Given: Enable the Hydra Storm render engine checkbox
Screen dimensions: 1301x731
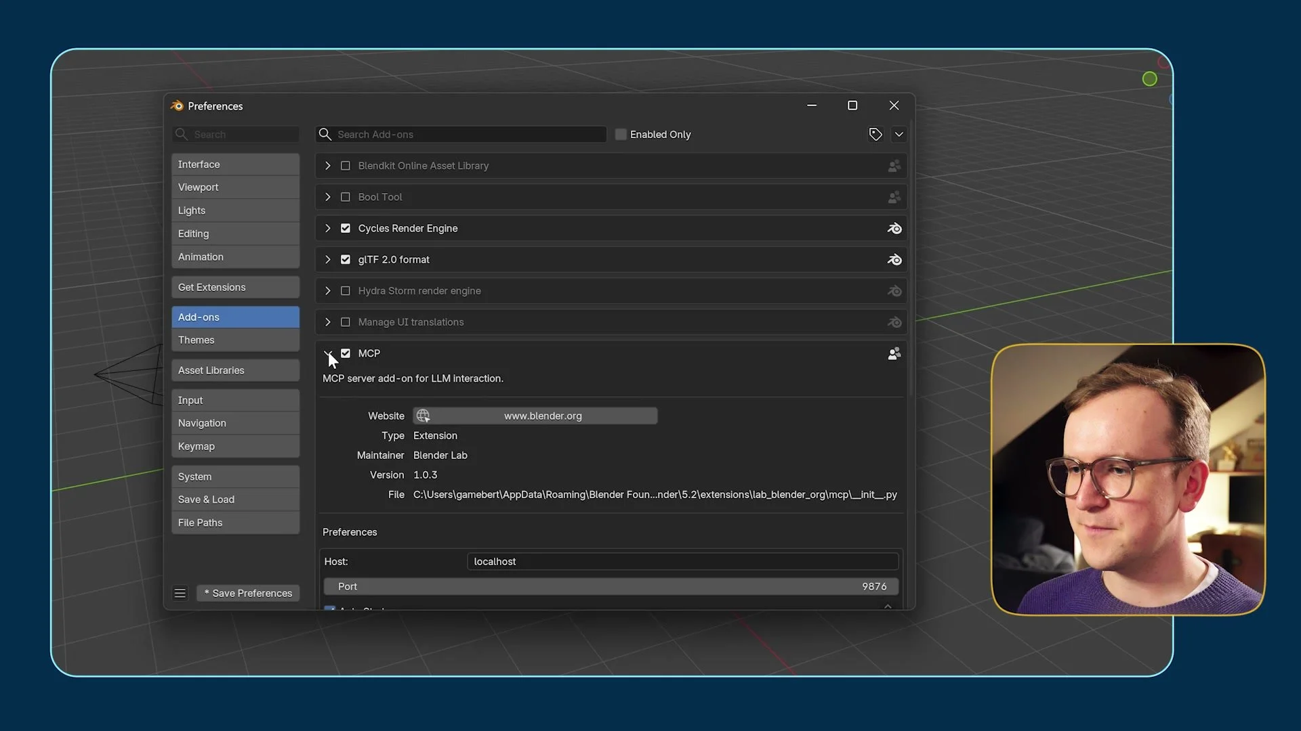Looking at the screenshot, I should click(x=346, y=291).
